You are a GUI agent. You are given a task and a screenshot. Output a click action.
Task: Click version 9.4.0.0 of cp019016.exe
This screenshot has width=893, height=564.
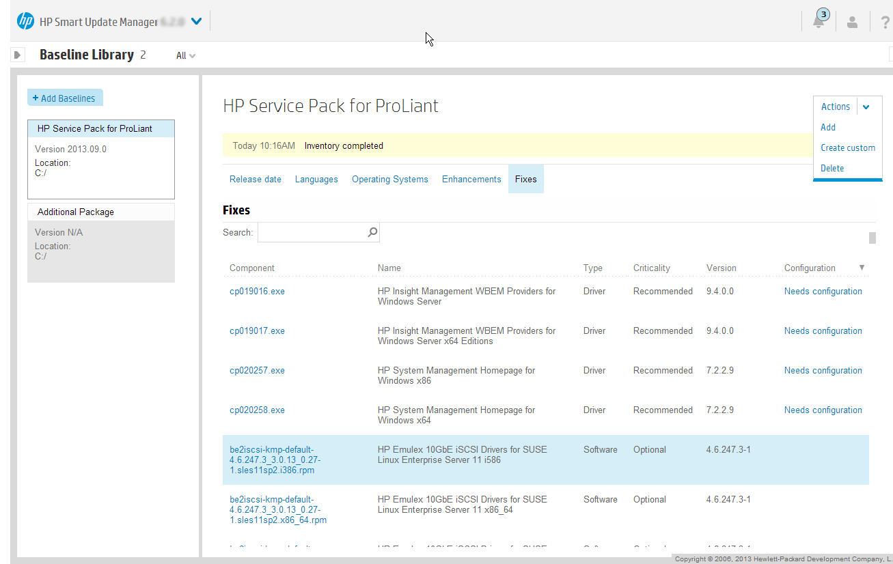[720, 291]
